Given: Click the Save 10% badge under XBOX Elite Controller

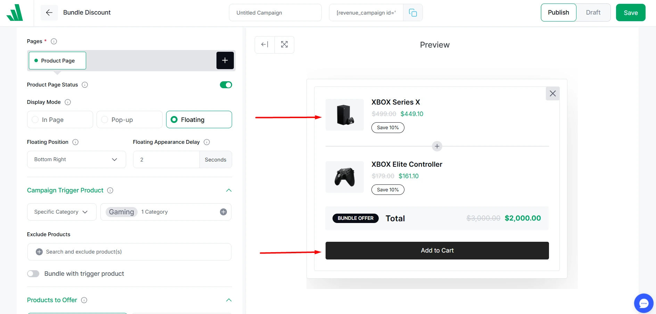Looking at the screenshot, I should coord(388,190).
